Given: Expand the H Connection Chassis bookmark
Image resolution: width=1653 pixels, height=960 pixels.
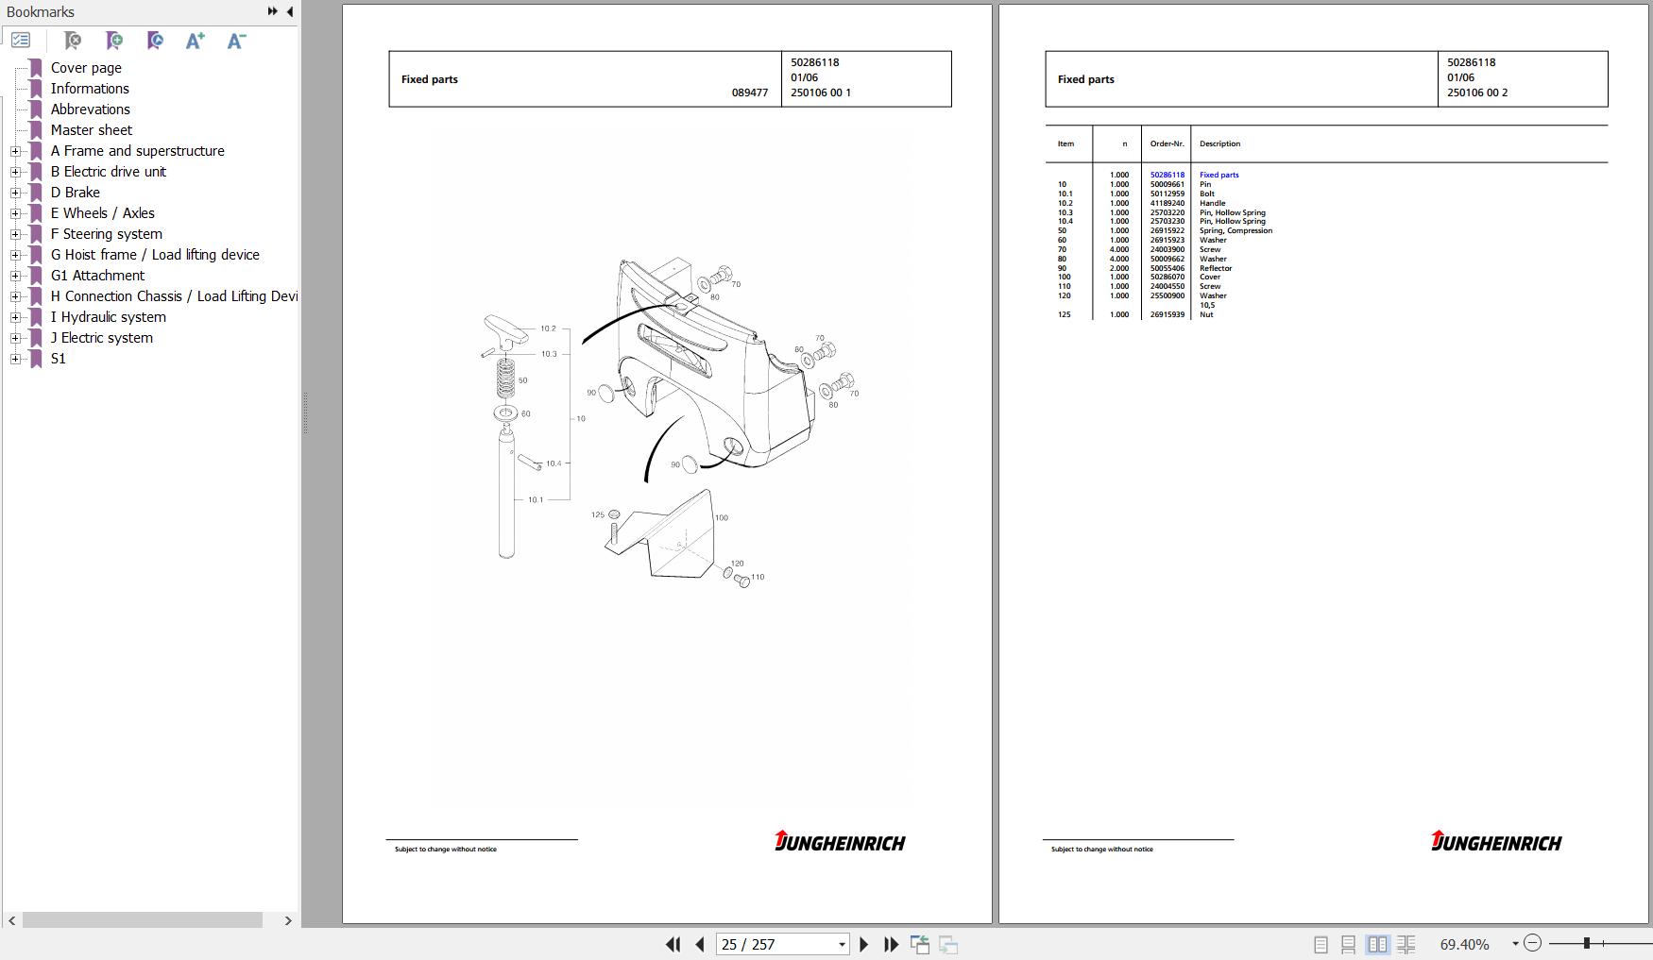Looking at the screenshot, I should (15, 296).
